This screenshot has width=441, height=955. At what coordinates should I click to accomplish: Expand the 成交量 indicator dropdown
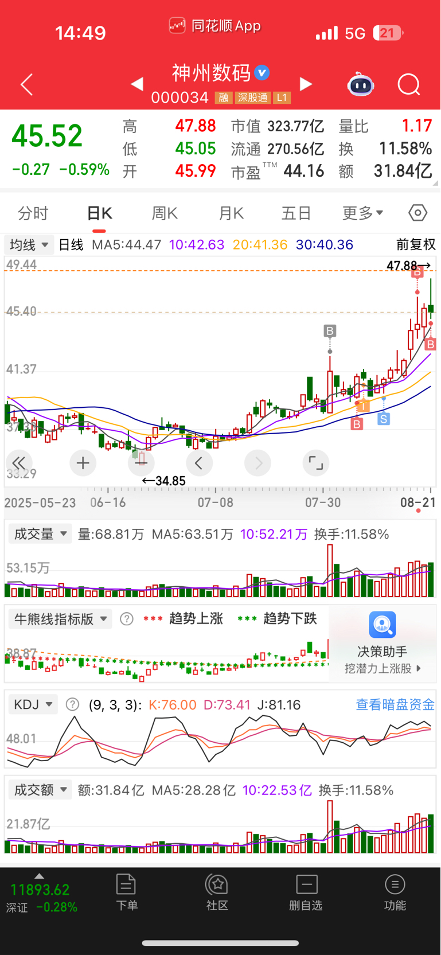[40, 534]
